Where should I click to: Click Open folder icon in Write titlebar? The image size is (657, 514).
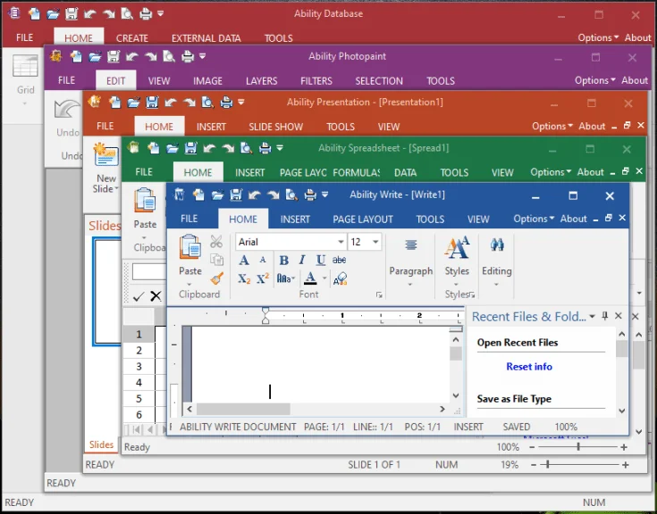(217, 195)
